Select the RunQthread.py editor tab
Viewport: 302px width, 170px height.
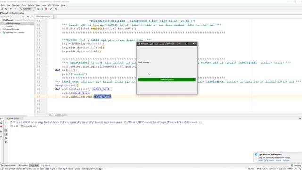click(x=44, y=17)
